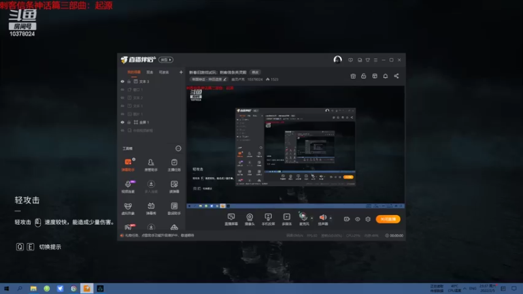Click the T-shirt skin icon in title bar
Image resolution: width=523 pixels, height=294 pixels.
pyautogui.click(x=367, y=60)
